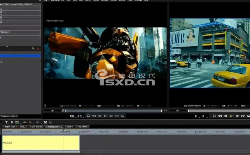Click the icon left of the red X

click(33, 48)
